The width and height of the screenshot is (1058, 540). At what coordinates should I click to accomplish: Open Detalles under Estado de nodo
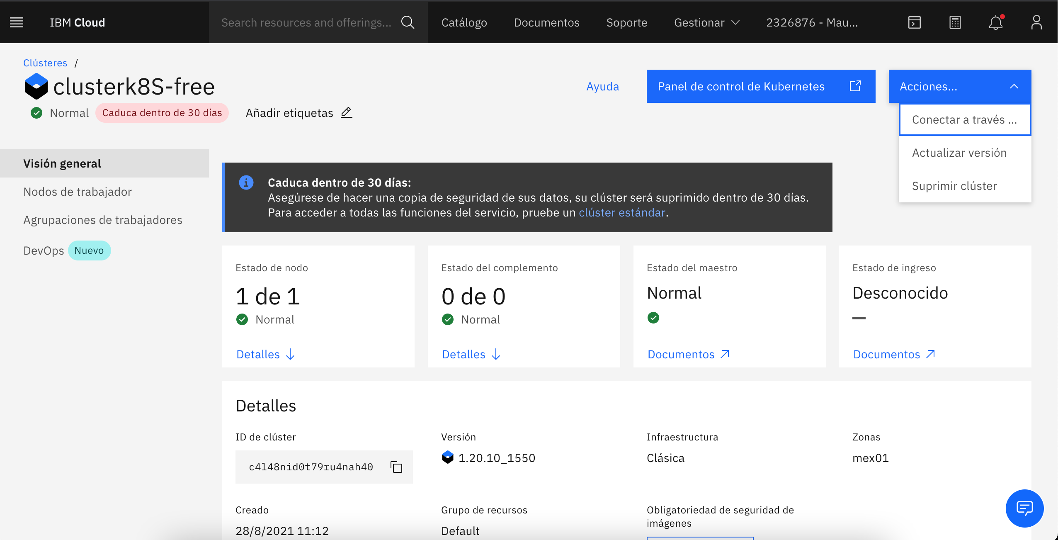point(265,354)
